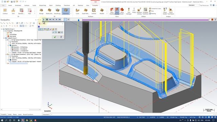Viewport: 217px width, 122px height.
Task: Select the Waterline toolpath icon
Action: click(x=66, y=11)
